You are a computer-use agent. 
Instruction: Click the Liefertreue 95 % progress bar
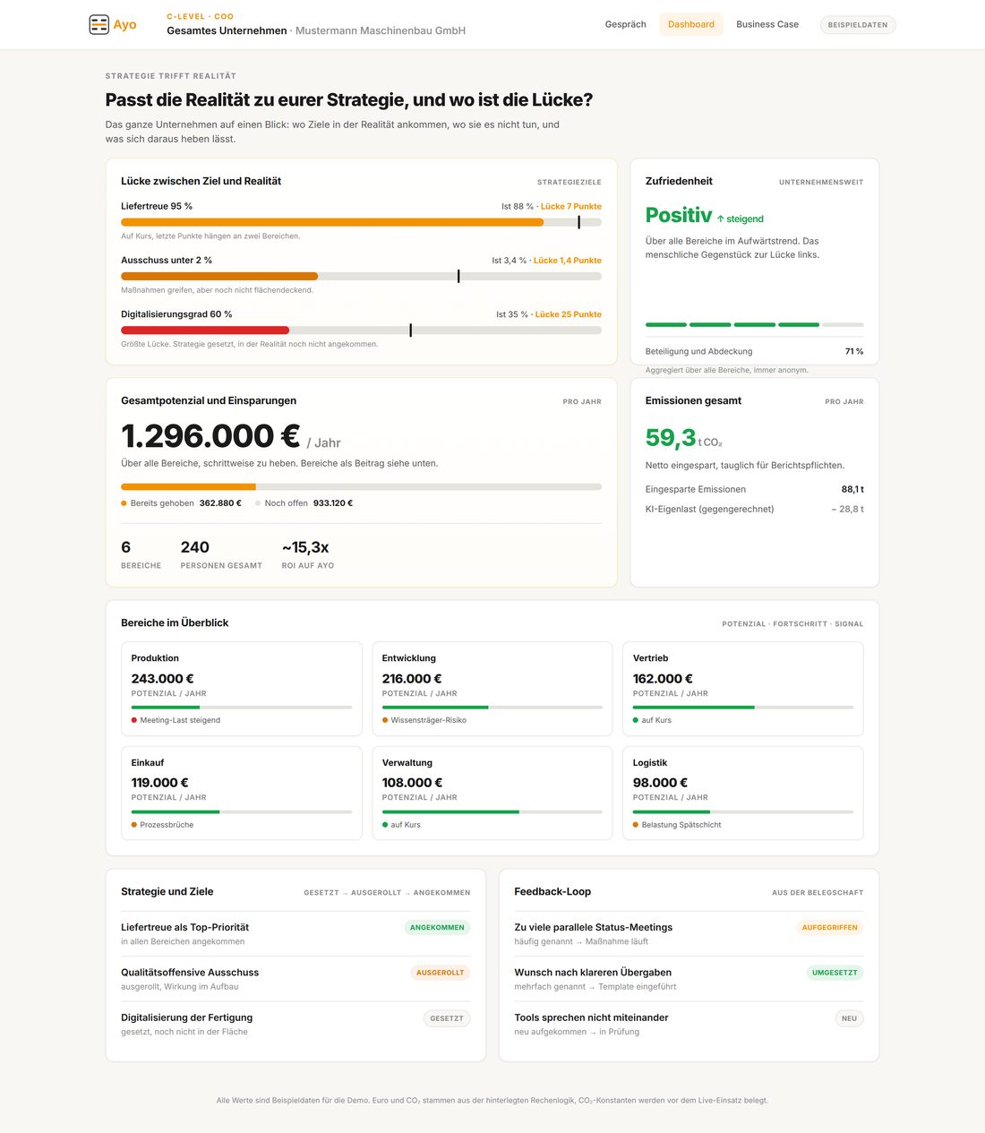pos(361,222)
